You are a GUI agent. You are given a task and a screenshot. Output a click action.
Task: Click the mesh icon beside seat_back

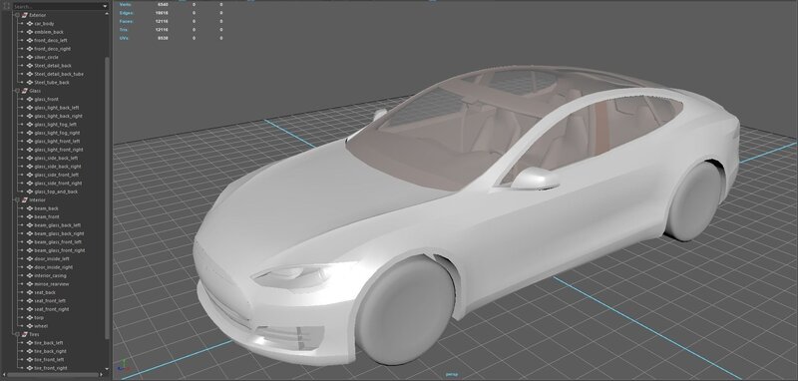(x=30, y=292)
